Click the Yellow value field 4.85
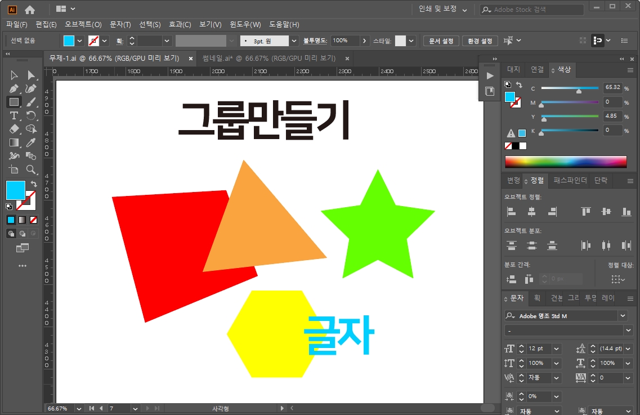 click(612, 116)
